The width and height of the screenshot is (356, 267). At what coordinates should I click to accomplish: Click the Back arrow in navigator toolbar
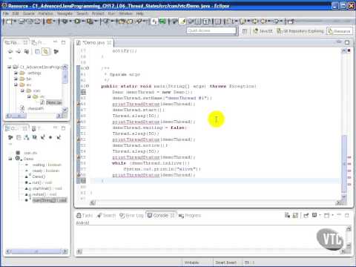point(10,51)
